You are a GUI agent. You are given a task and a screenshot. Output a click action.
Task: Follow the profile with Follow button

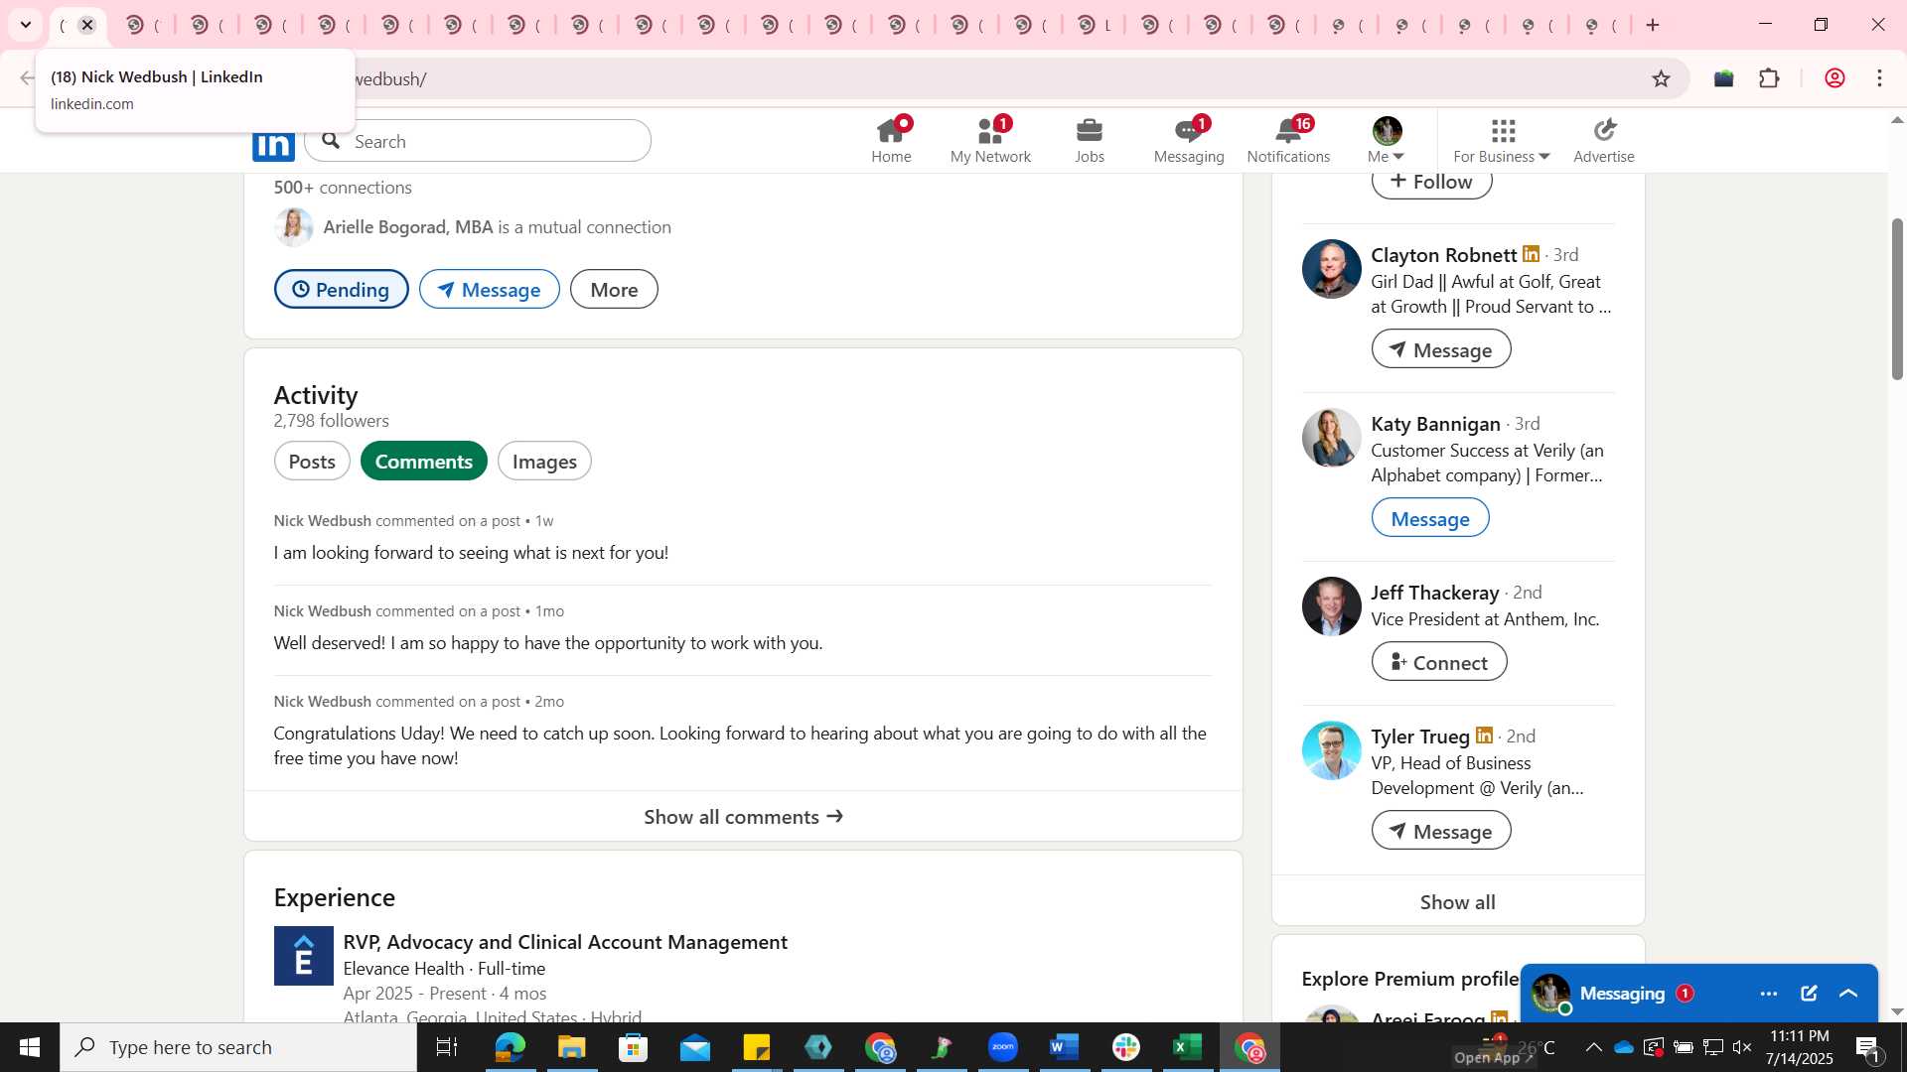[1431, 182]
